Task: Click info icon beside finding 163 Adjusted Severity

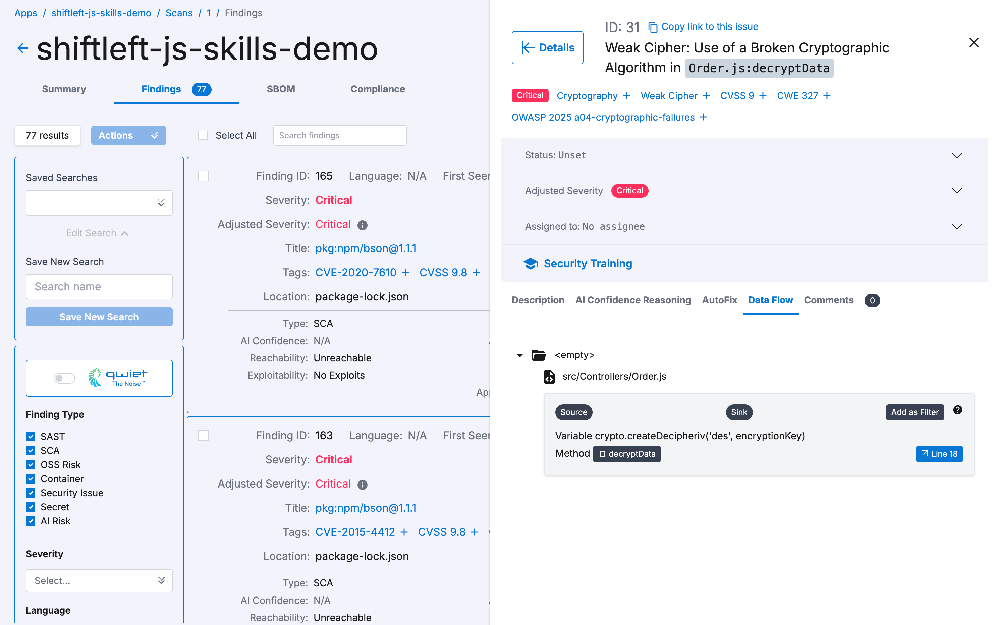Action: coord(363,485)
